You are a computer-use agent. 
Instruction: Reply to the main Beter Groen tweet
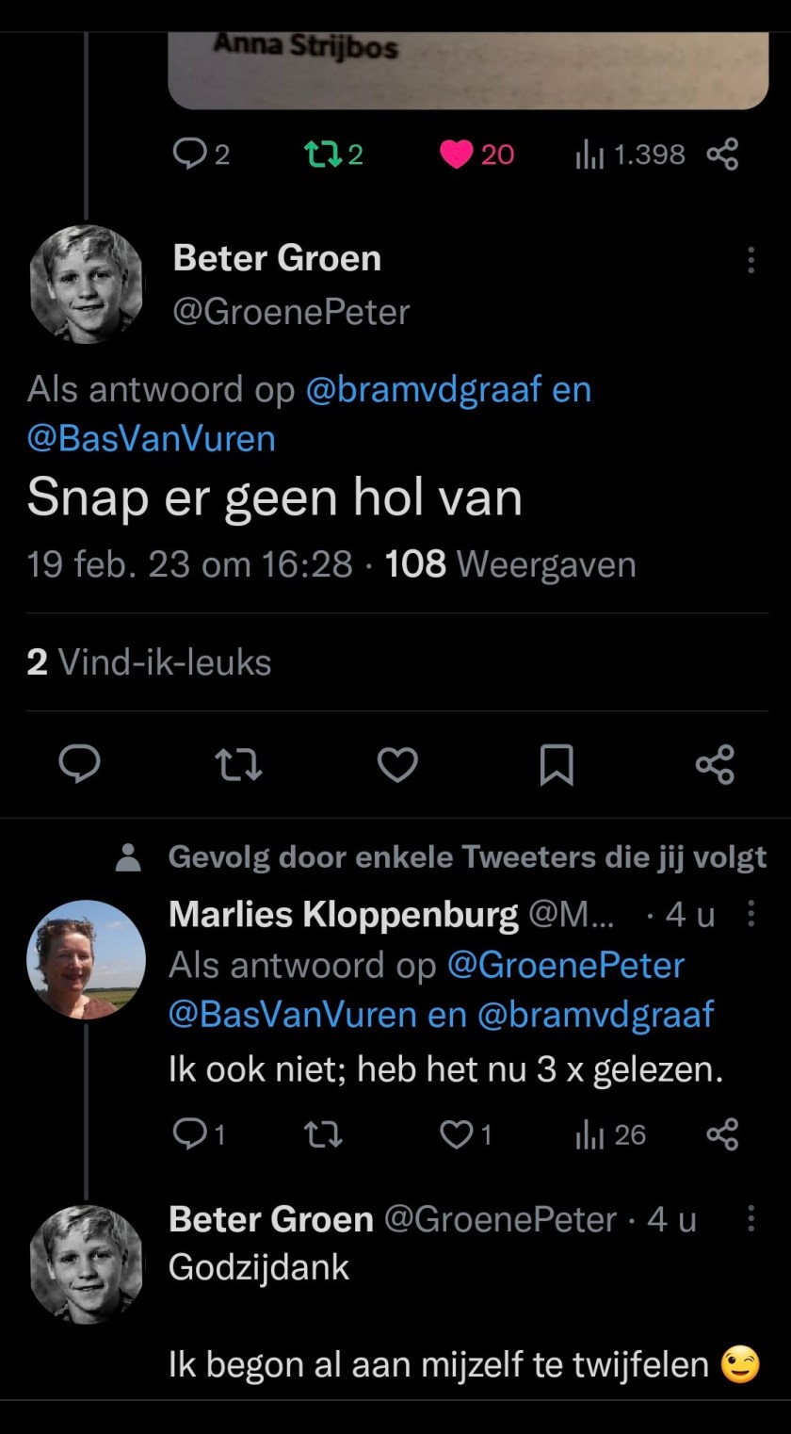81,763
